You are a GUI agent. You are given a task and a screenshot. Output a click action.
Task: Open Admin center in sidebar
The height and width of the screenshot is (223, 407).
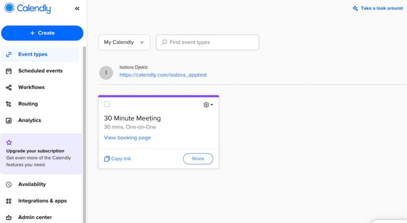click(x=35, y=217)
